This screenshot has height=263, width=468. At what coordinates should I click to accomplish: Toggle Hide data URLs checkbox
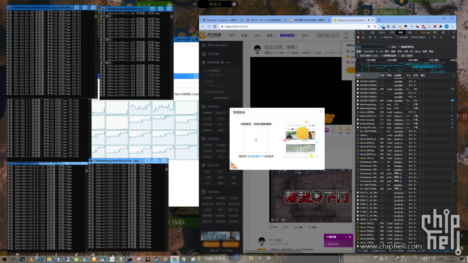398,47
